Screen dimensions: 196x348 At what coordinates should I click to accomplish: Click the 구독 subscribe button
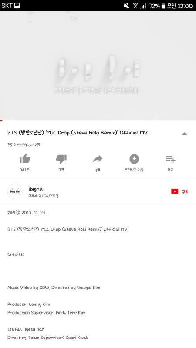[185, 191]
